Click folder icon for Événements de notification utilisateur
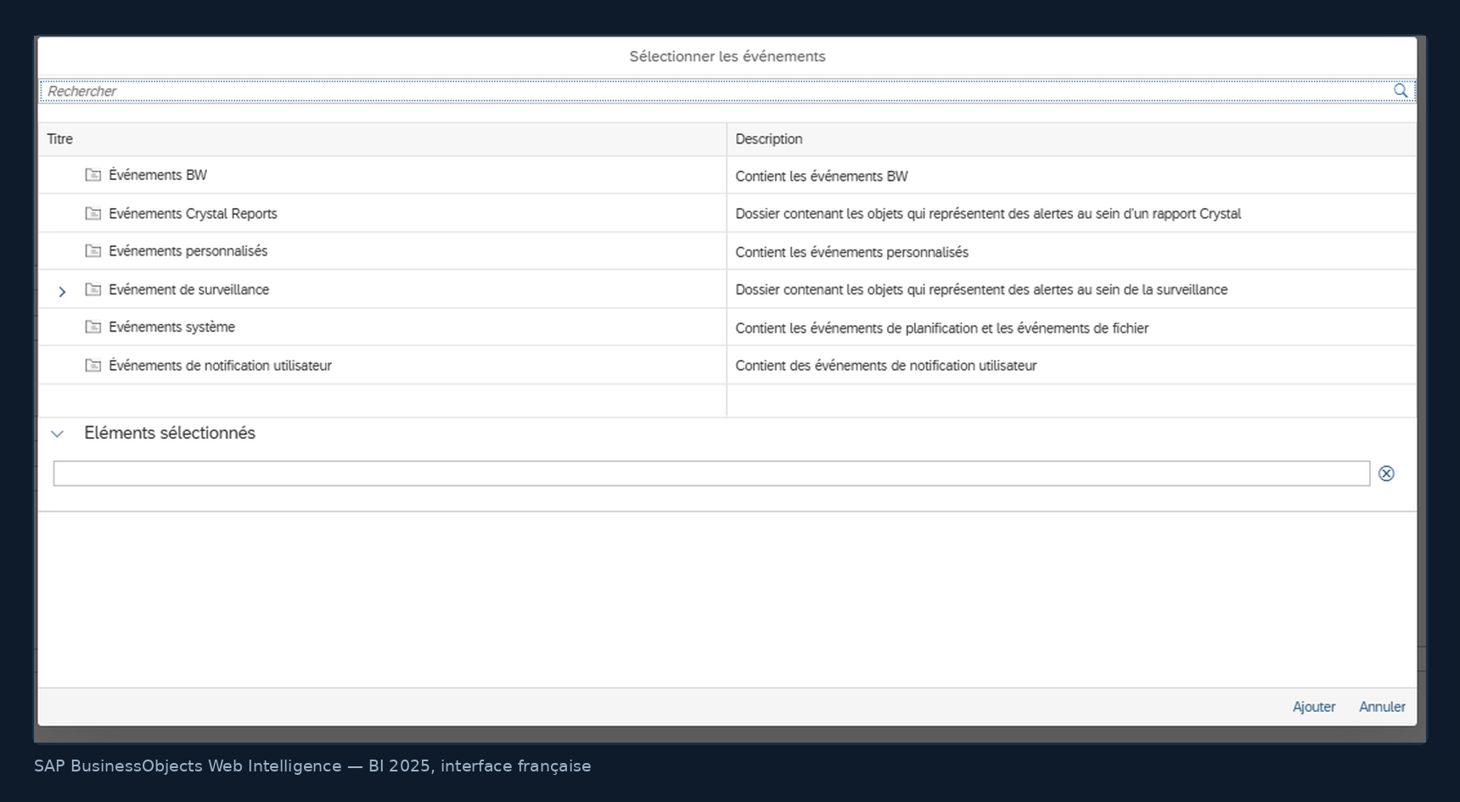 [x=93, y=365]
